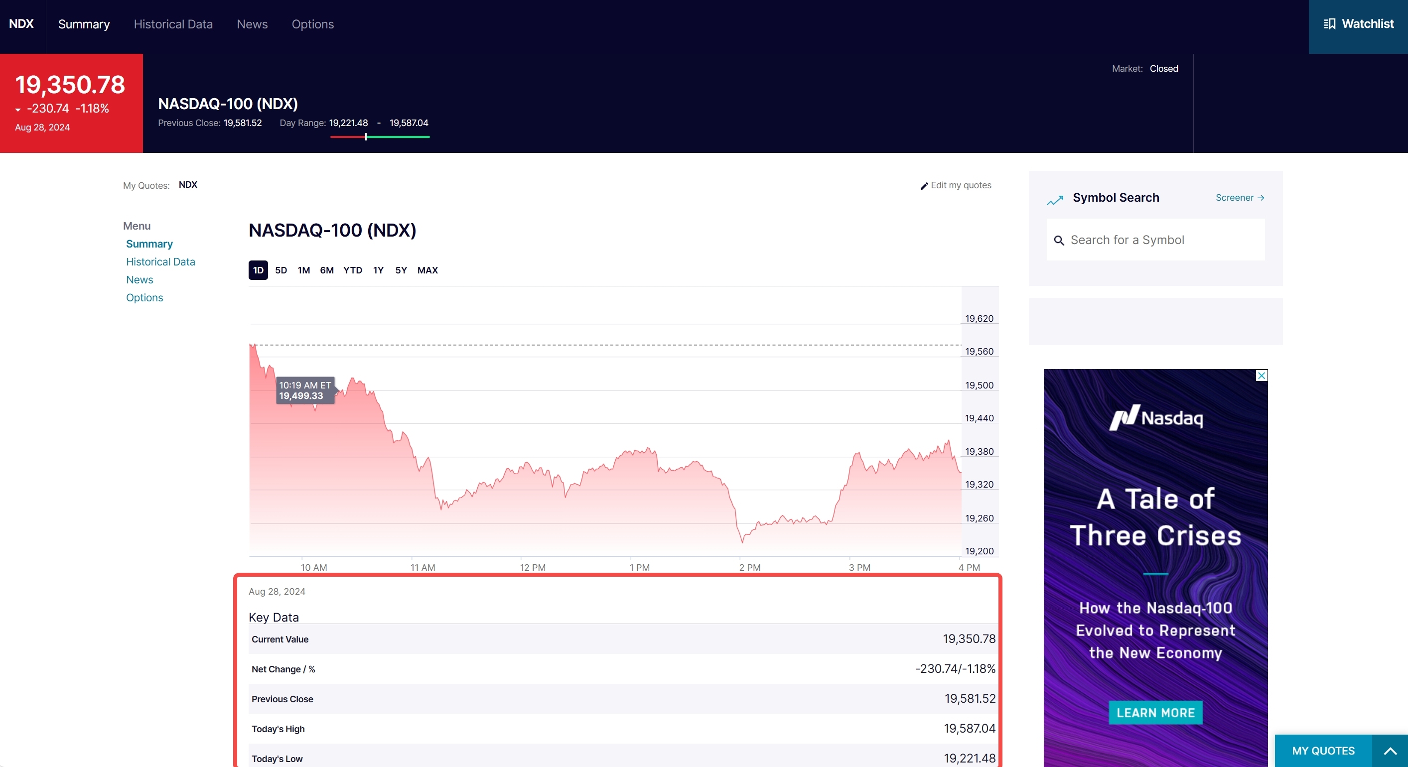
Task: Click the Nasdaq logo in the ad
Action: click(x=1155, y=418)
